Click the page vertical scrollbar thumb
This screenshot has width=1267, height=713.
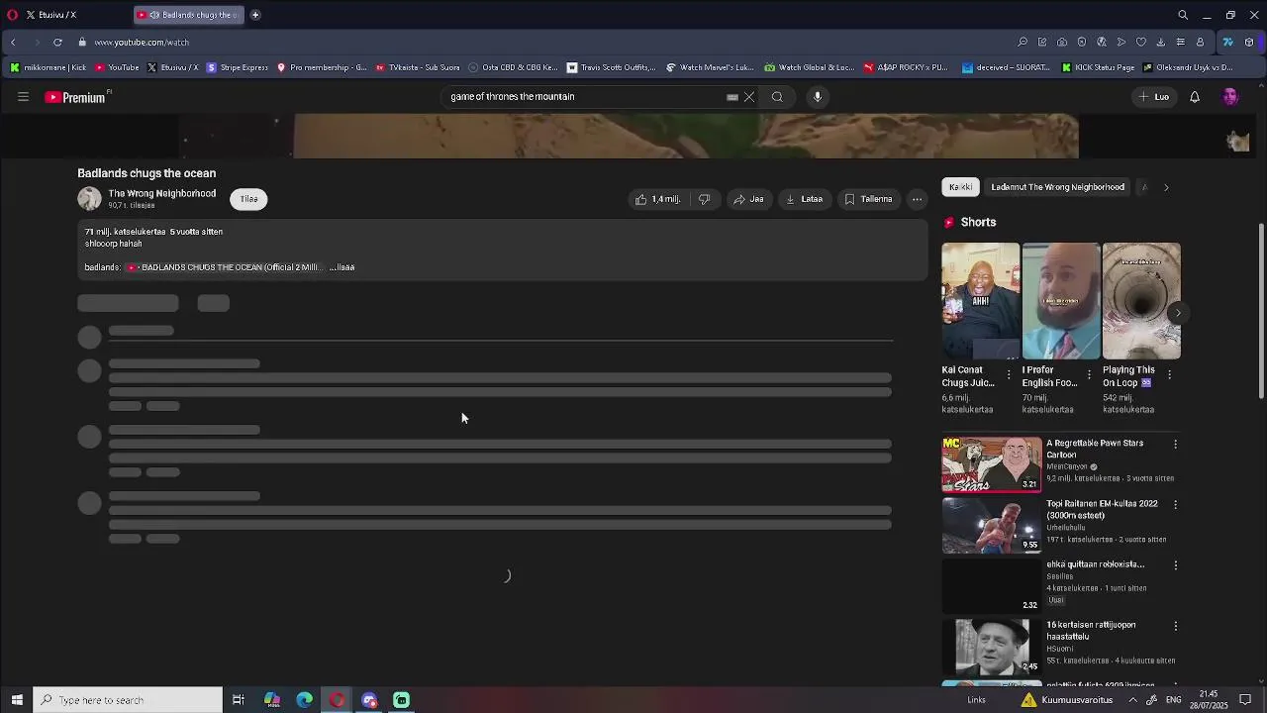click(x=1261, y=312)
